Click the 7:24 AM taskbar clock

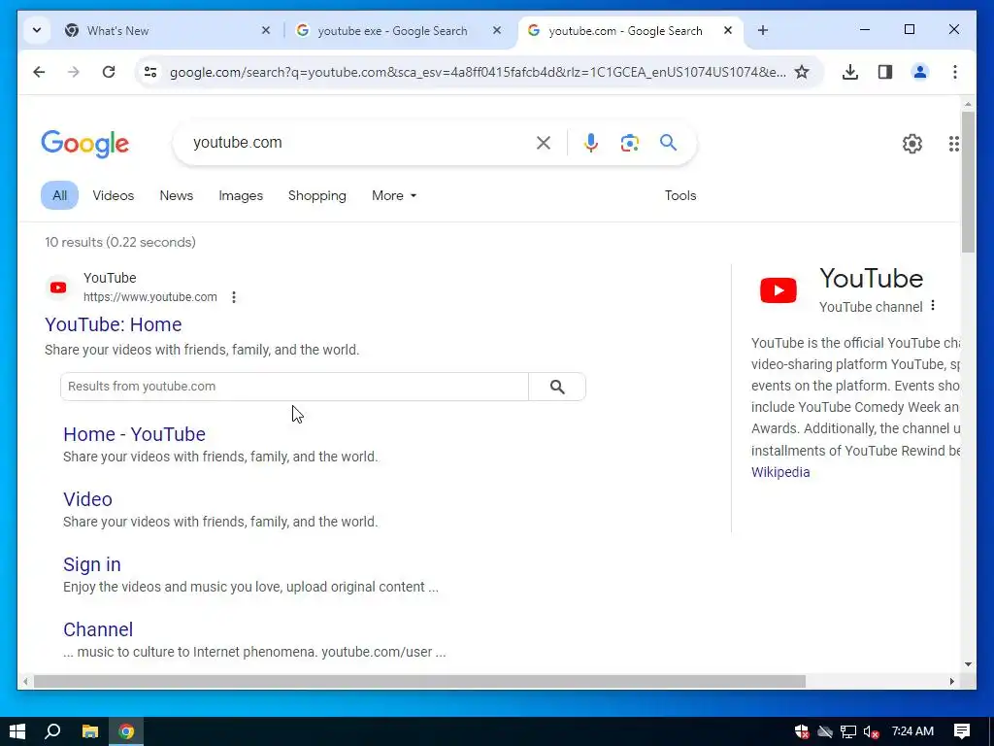pos(912,731)
